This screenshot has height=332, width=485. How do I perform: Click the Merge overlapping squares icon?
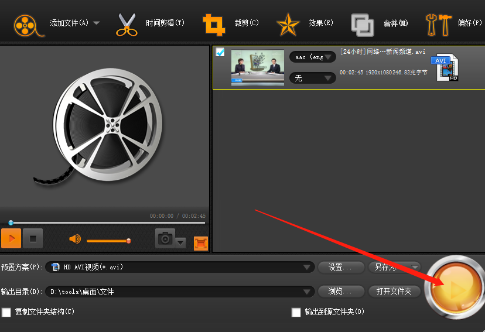coord(363,25)
